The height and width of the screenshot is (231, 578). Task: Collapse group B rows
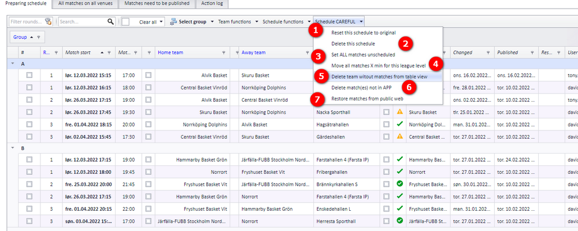click(x=13, y=148)
